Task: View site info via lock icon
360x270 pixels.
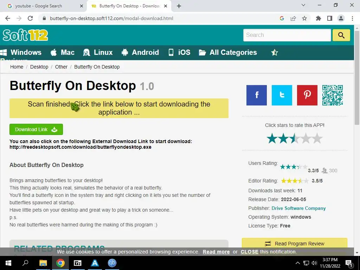Action: [44, 18]
